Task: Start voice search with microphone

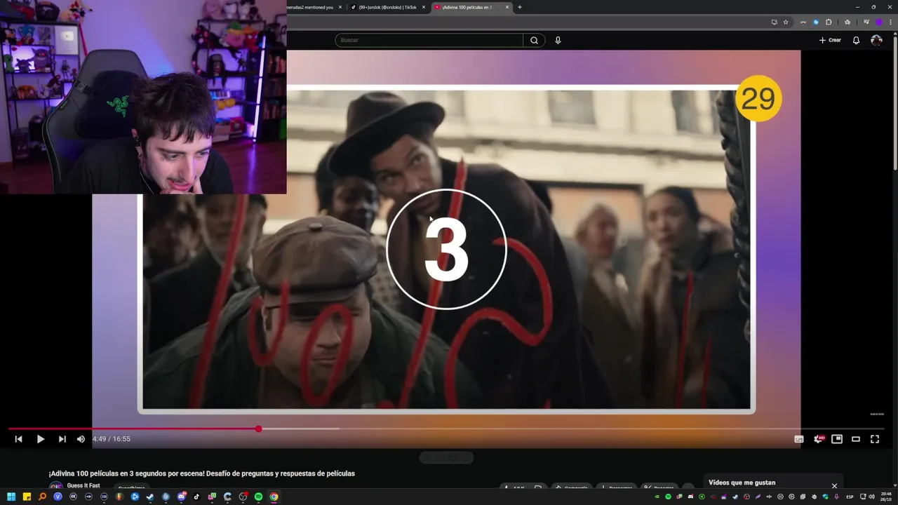Action: [x=558, y=40]
